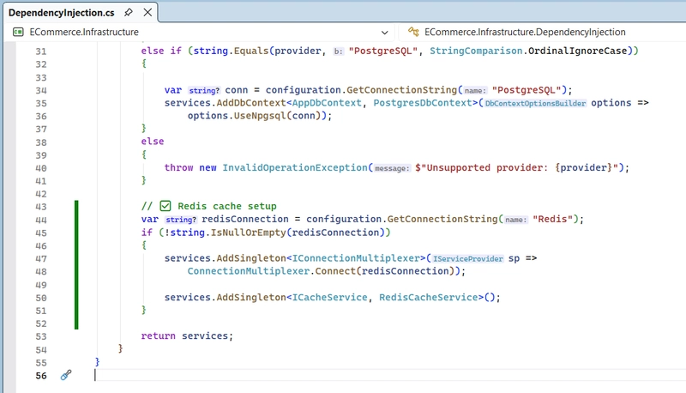Click line number 56 in the gutter
Viewport: 686px width, 393px height.
tap(41, 376)
